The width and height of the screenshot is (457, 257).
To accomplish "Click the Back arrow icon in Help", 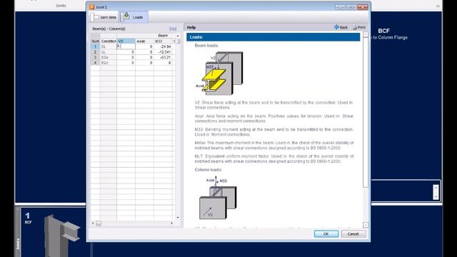I will (x=336, y=27).
